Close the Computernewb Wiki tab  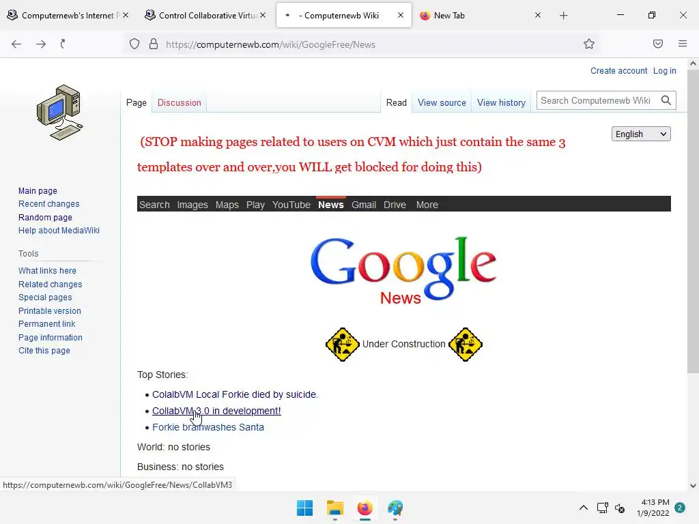pyautogui.click(x=401, y=15)
